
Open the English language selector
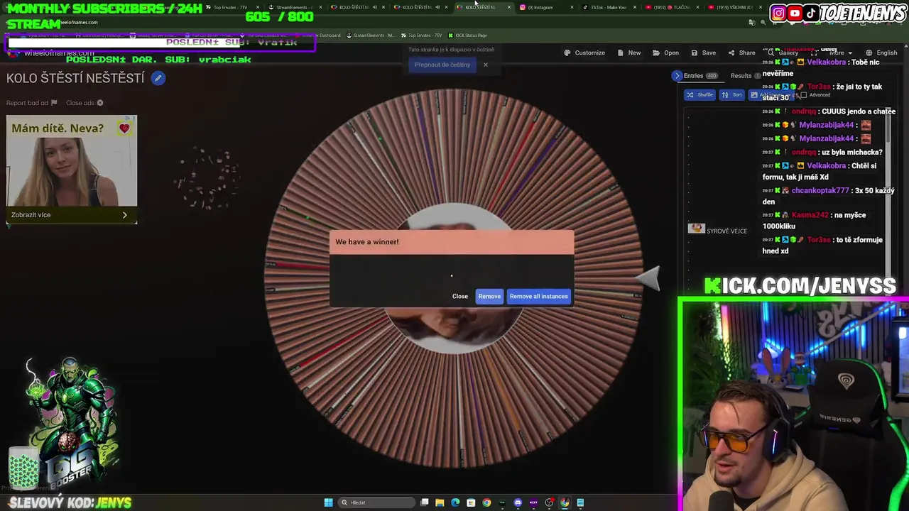(x=881, y=53)
